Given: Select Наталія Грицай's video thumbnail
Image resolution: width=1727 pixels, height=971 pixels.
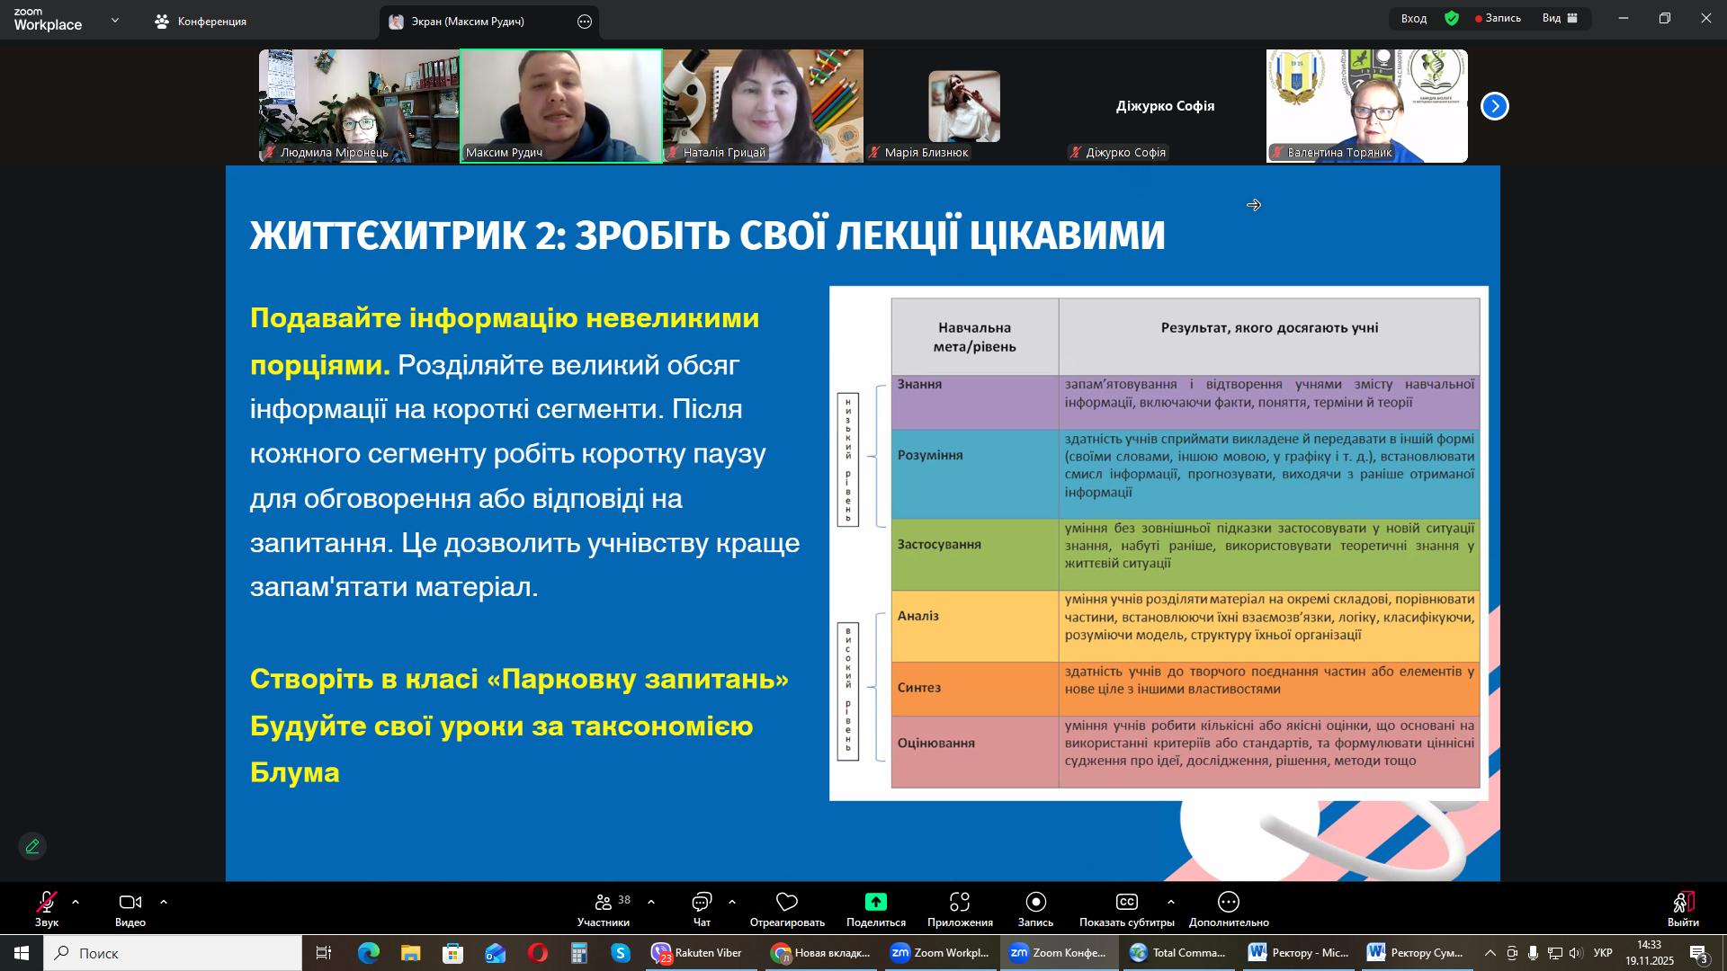Looking at the screenshot, I should pos(763,106).
